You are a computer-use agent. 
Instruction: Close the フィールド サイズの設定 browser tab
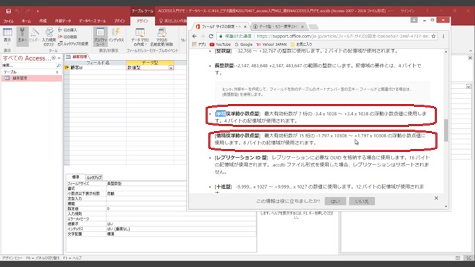245,26
